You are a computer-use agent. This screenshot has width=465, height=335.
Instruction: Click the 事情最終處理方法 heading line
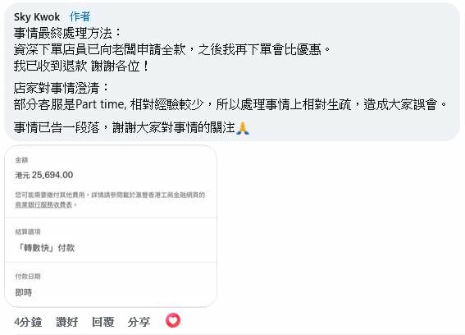click(x=67, y=33)
